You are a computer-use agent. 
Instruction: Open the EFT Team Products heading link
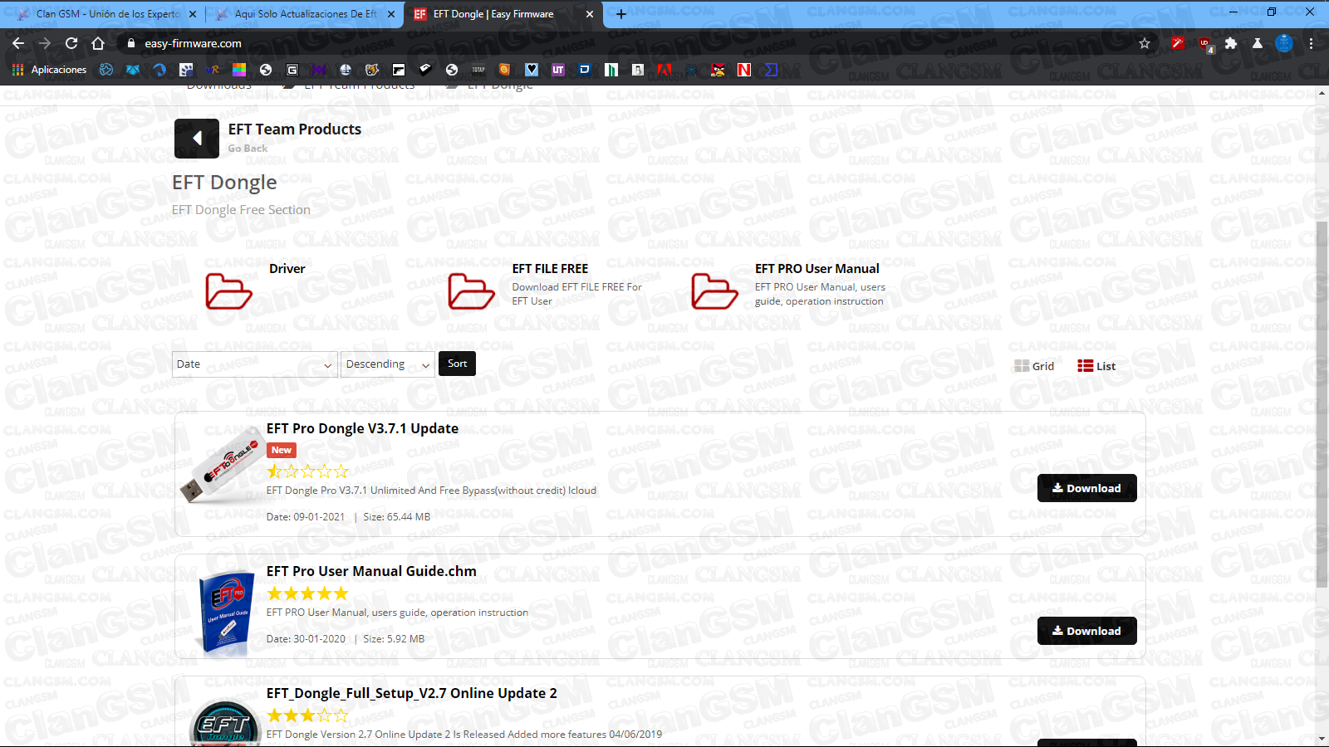tap(295, 129)
